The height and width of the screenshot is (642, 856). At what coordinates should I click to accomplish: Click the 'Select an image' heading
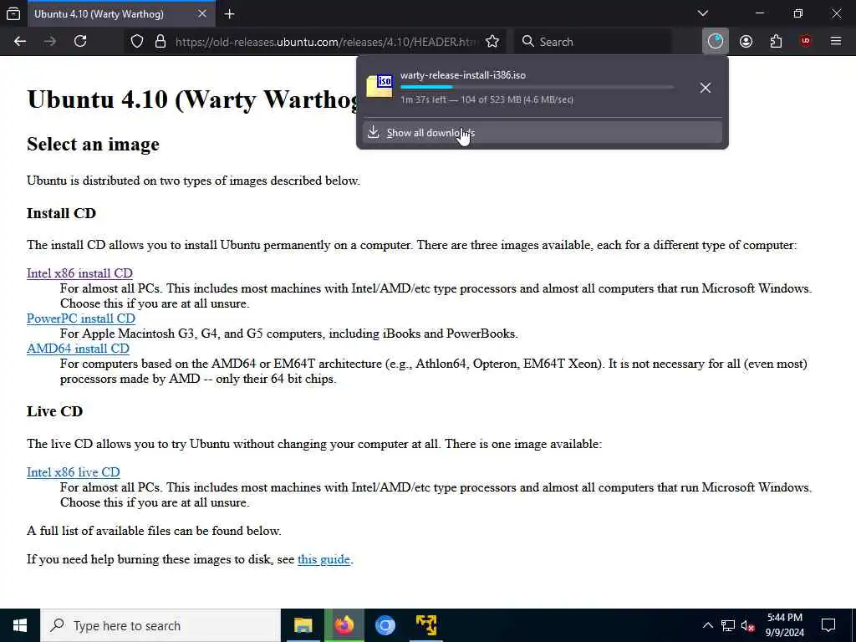click(x=93, y=144)
